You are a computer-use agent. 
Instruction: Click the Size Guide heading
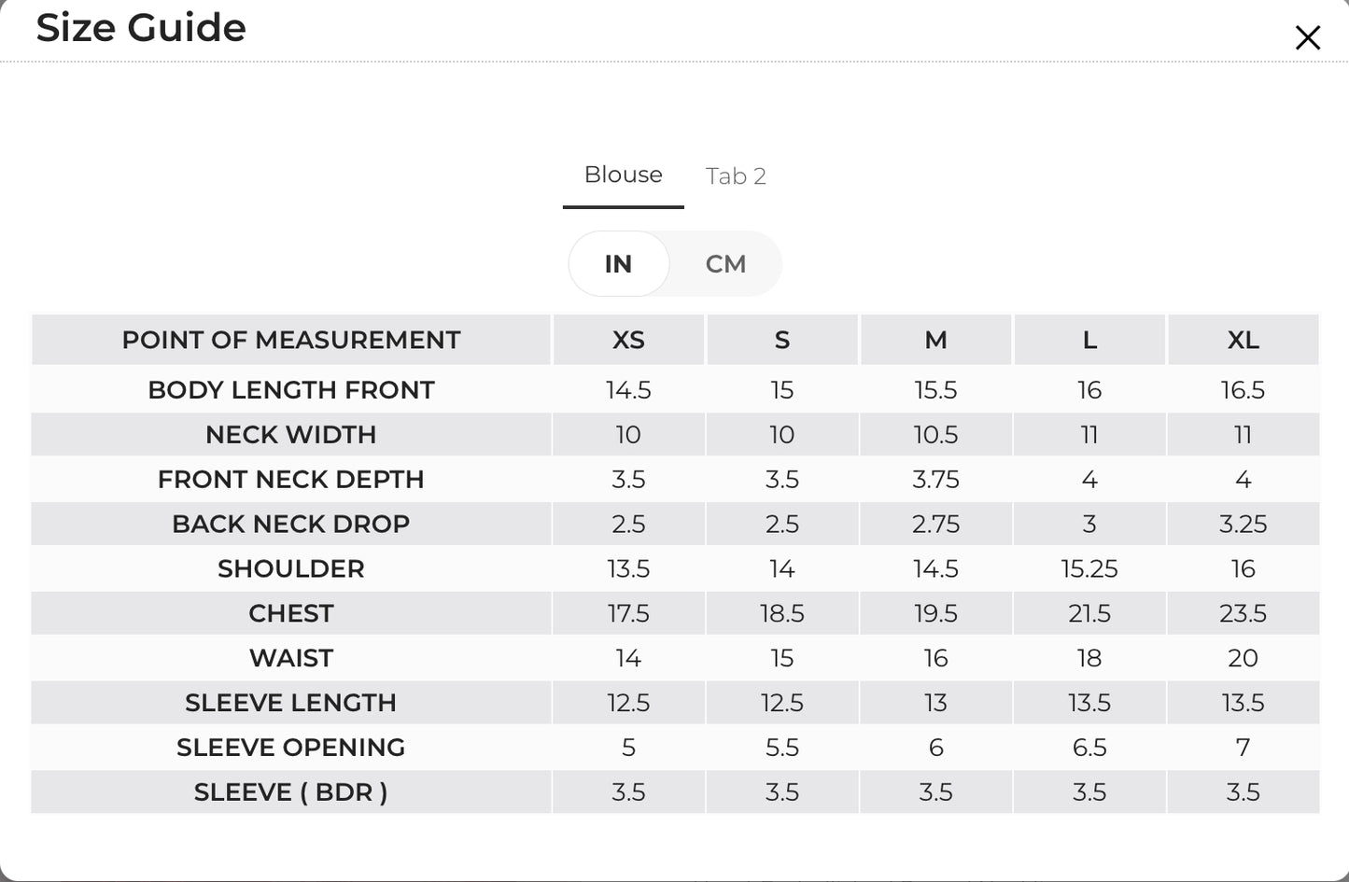click(141, 28)
